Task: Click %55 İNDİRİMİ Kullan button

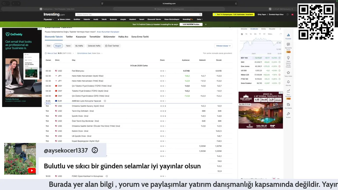Action: click(191, 24)
